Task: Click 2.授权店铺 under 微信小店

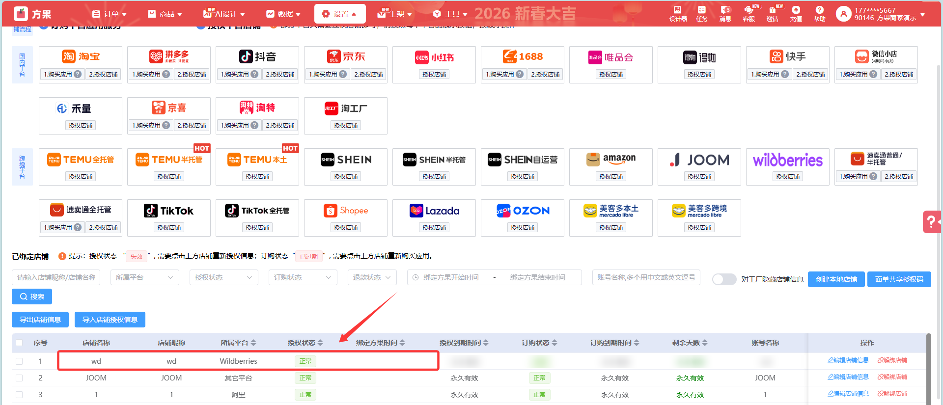Action: 899,74
